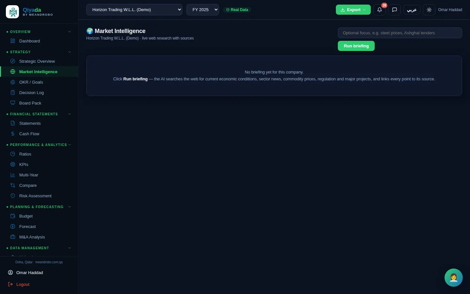
Task: Click the Compare branches icon
Action: [x=13, y=185]
